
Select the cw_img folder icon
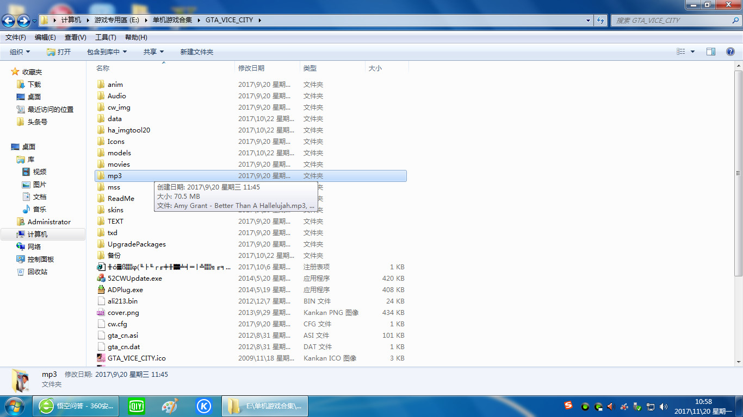pos(101,107)
